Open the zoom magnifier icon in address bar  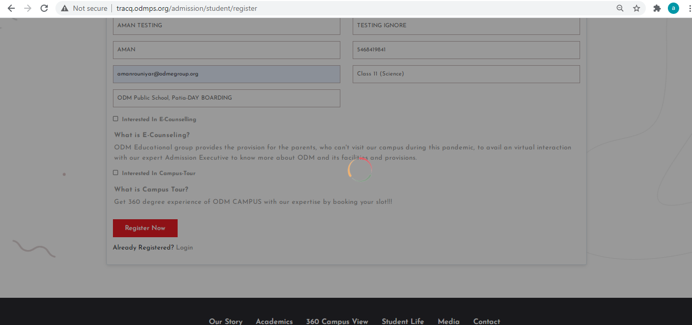point(620,8)
